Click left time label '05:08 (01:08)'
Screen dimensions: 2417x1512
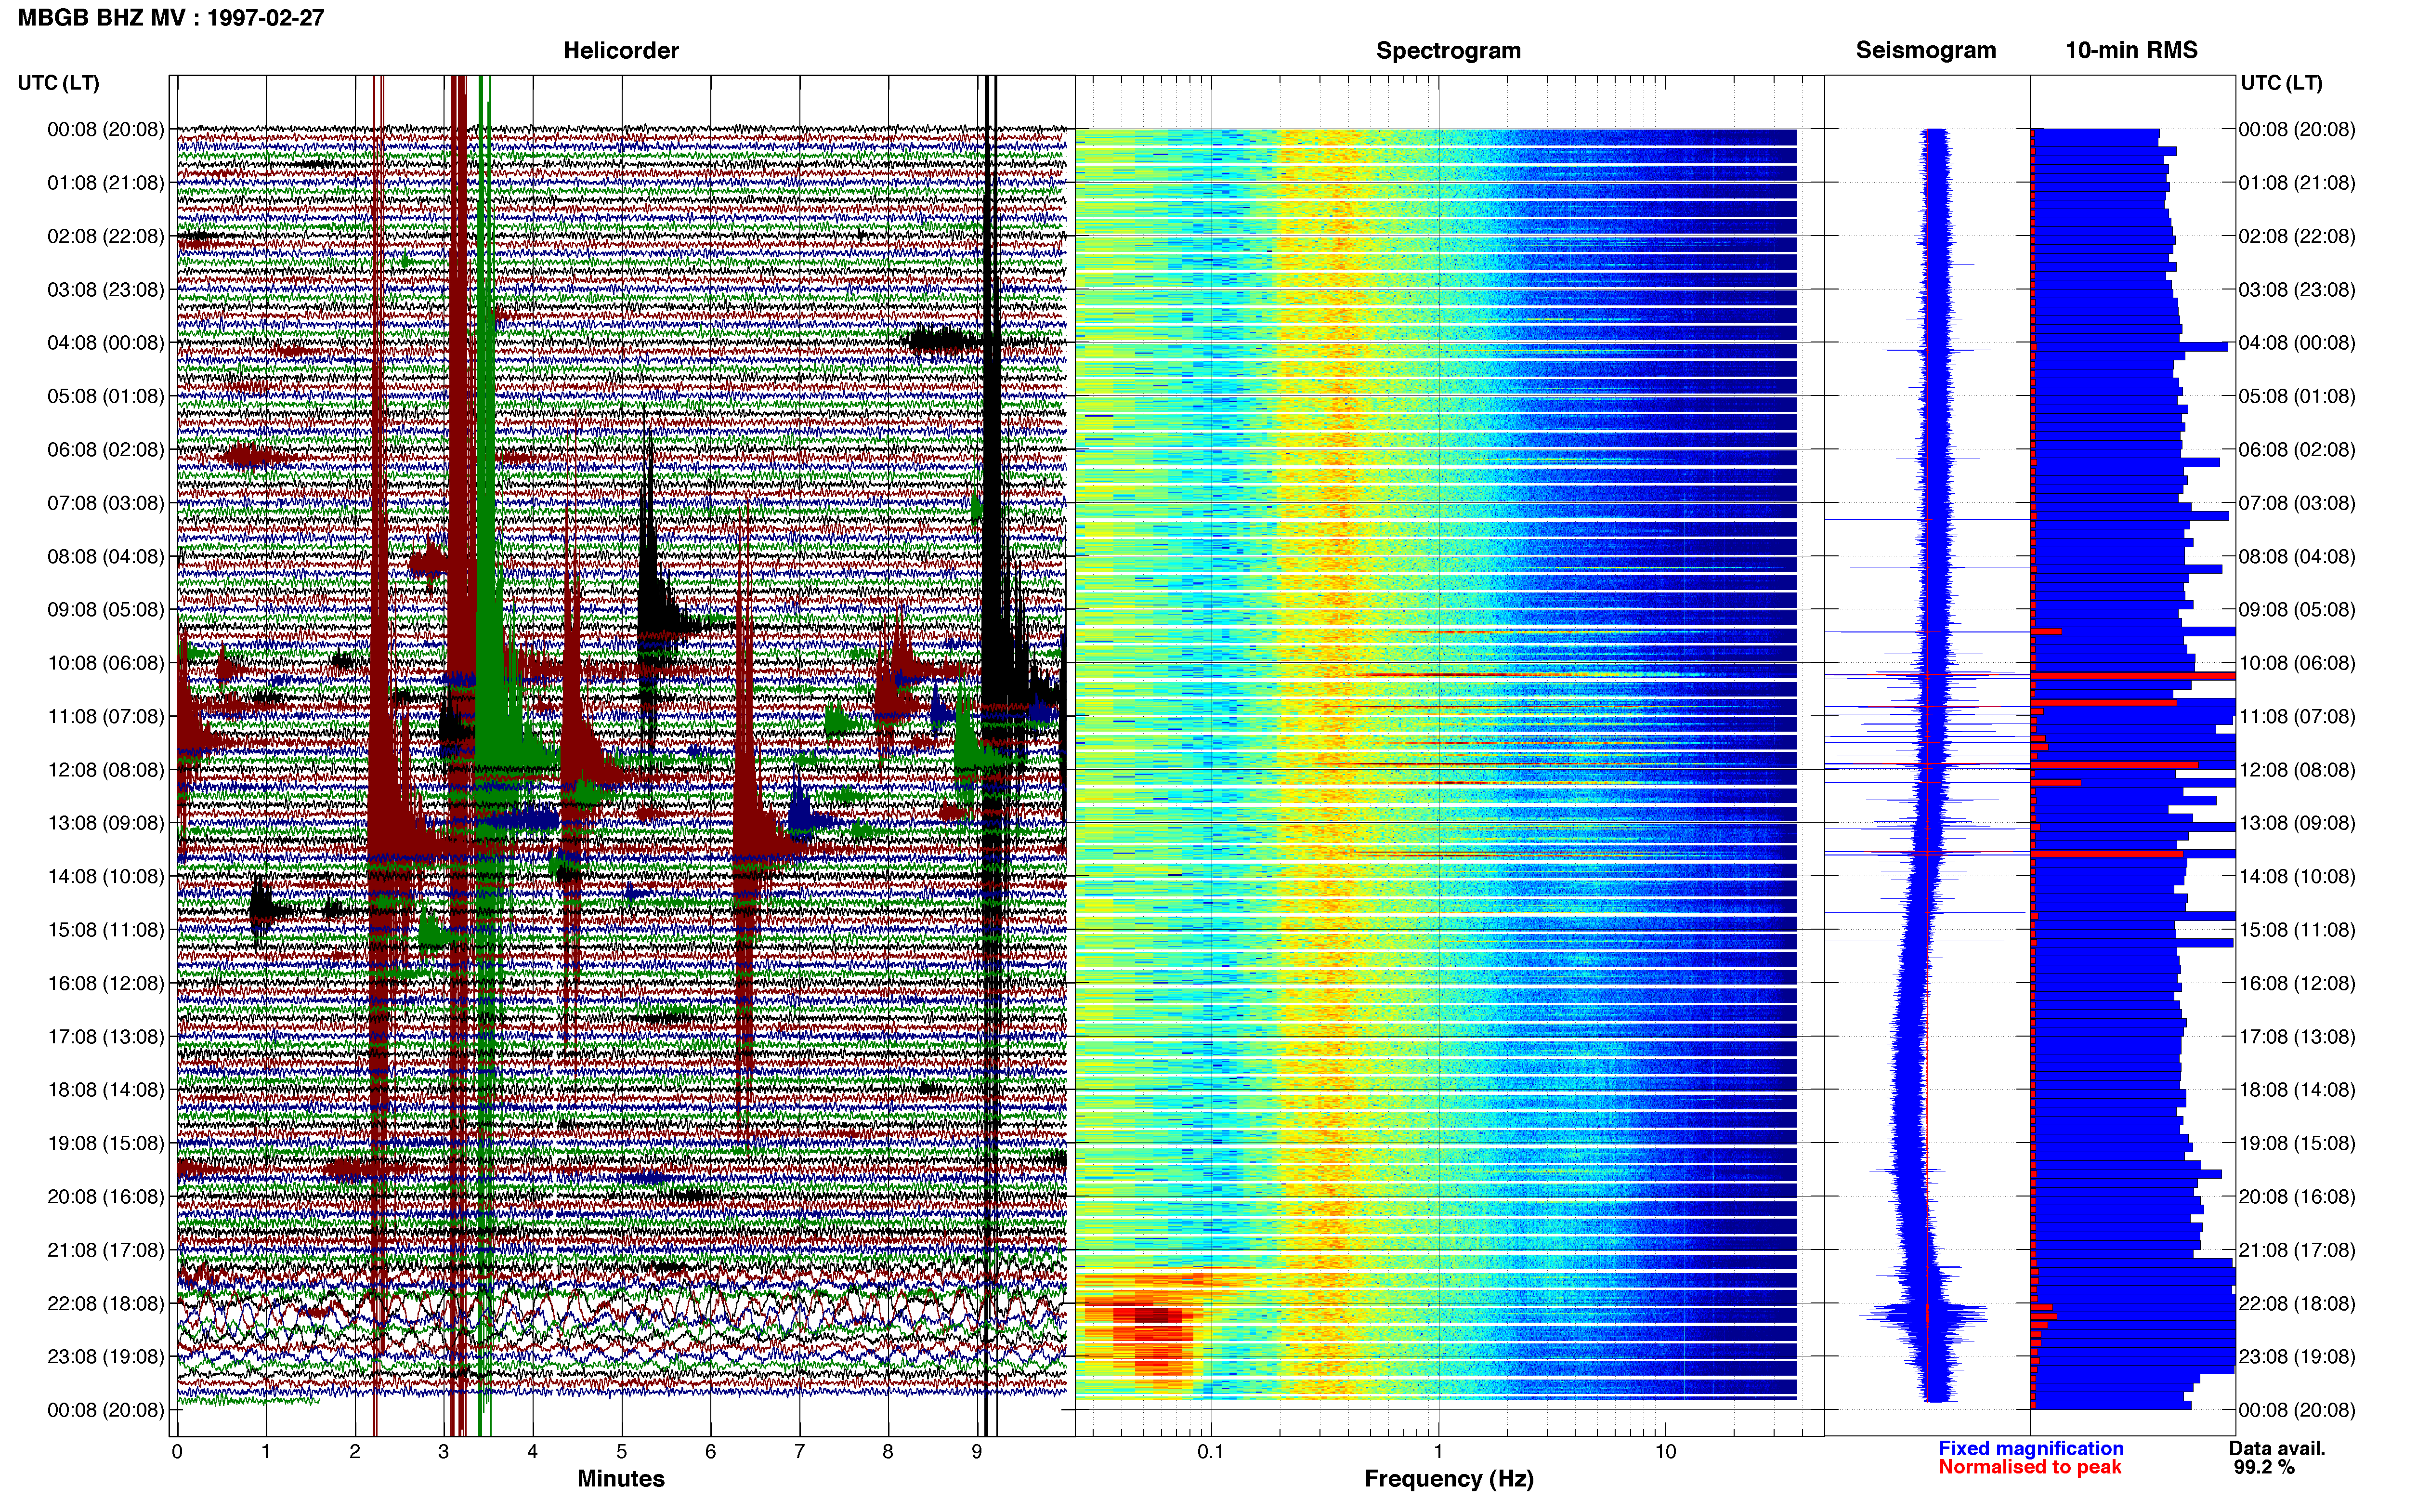106,396
